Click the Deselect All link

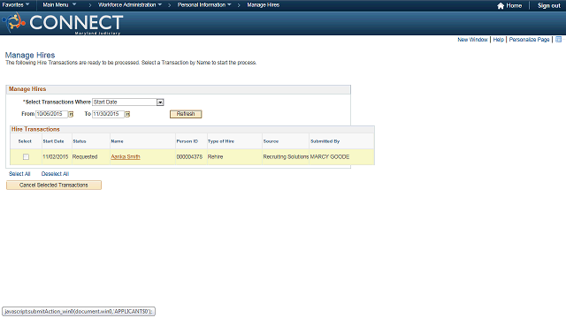click(x=55, y=174)
